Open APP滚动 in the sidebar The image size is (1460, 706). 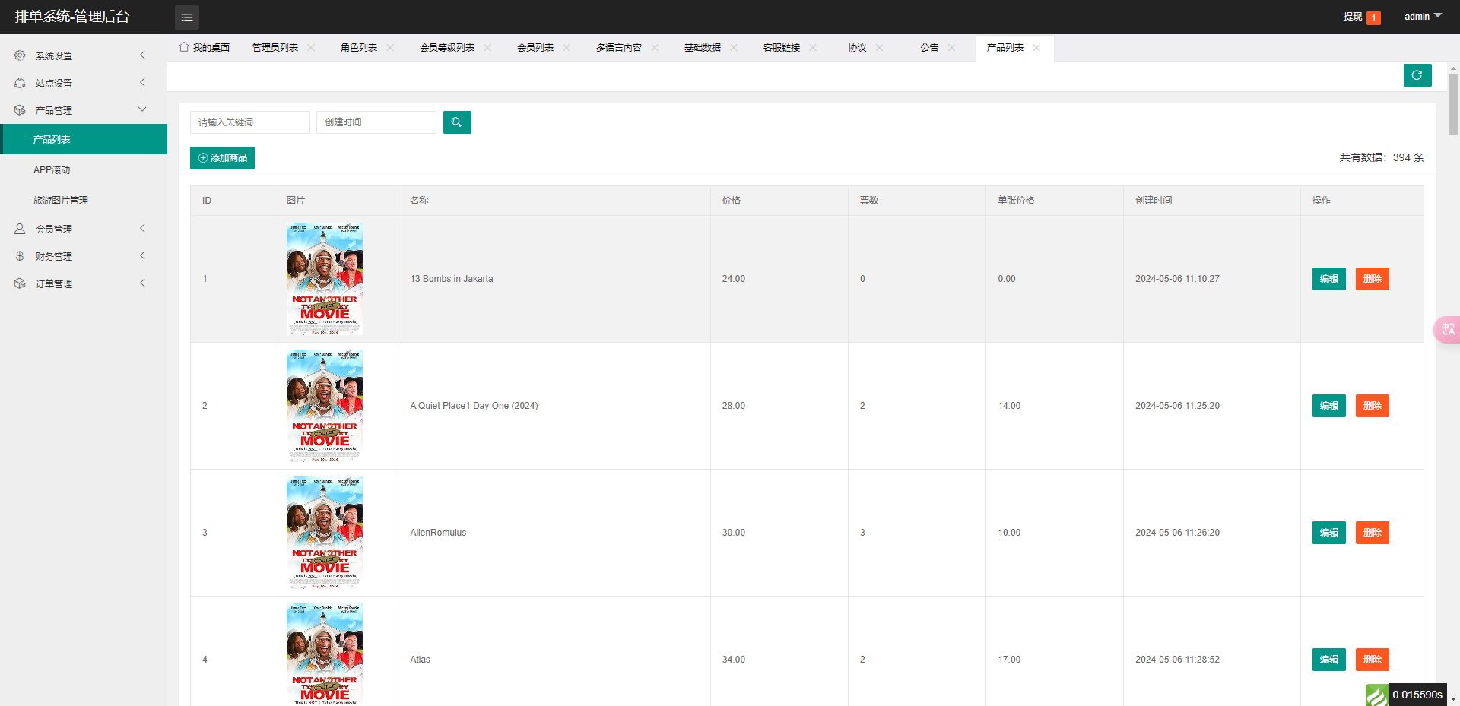(52, 170)
